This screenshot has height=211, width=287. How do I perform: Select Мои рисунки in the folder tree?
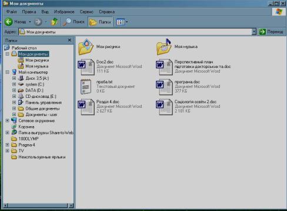[37, 60]
